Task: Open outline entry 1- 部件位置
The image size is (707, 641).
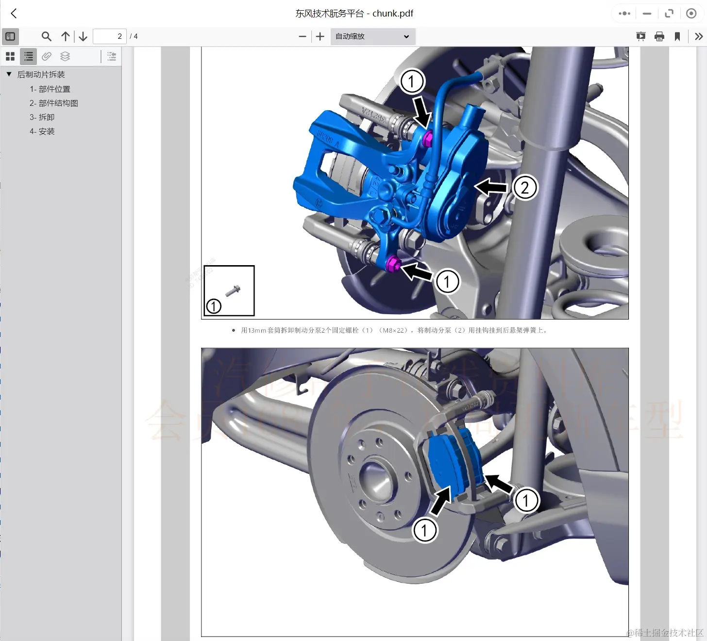Action: click(50, 89)
